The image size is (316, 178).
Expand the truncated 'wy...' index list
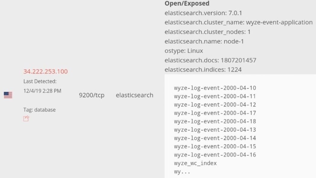click(182, 172)
